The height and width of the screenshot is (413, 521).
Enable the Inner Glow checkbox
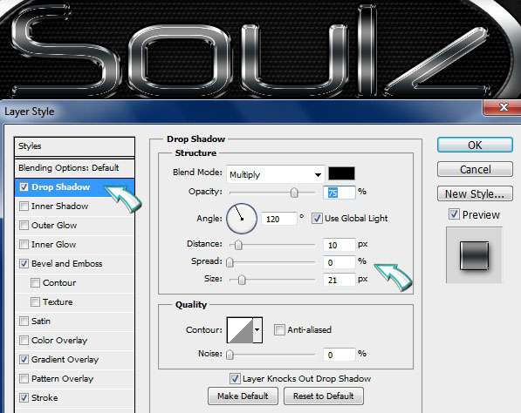(x=24, y=245)
